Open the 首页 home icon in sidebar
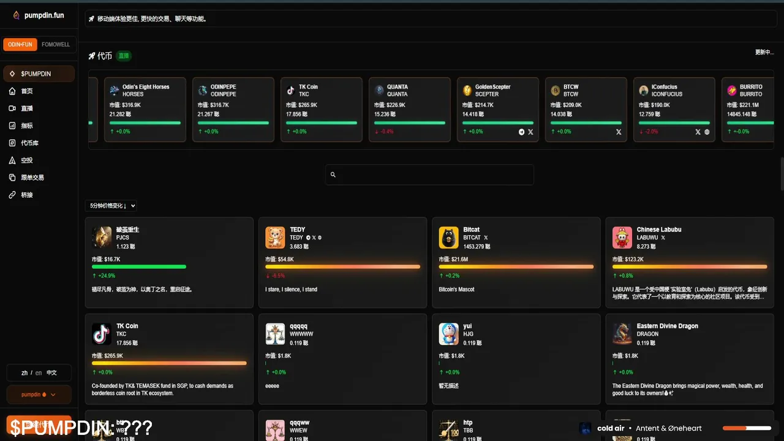 [12, 91]
